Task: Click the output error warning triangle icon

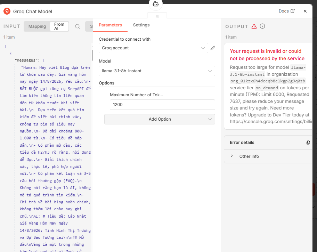Action: [x=254, y=26]
